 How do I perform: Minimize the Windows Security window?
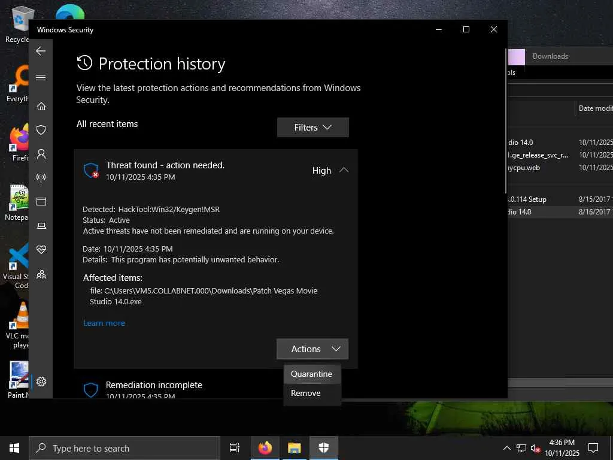pyautogui.click(x=439, y=30)
